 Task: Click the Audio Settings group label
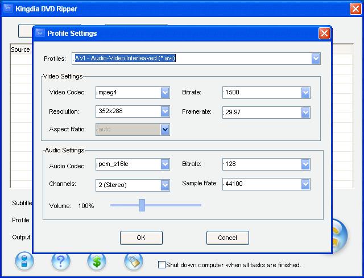[64, 150]
